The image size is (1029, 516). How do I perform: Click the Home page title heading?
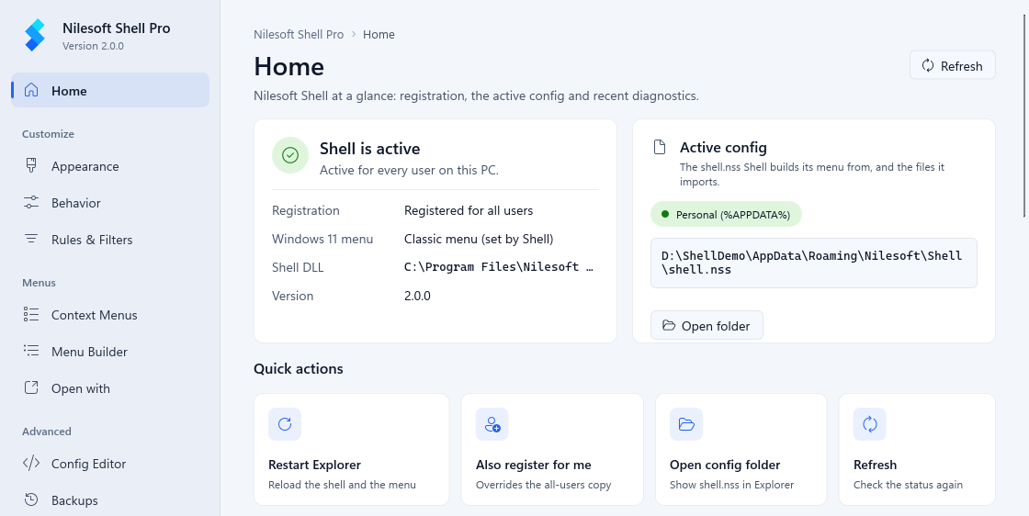288,66
